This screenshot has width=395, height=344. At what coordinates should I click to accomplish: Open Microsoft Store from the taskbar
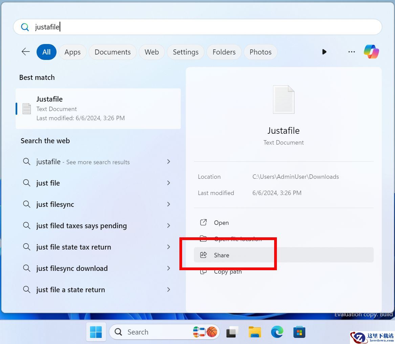[299, 332]
